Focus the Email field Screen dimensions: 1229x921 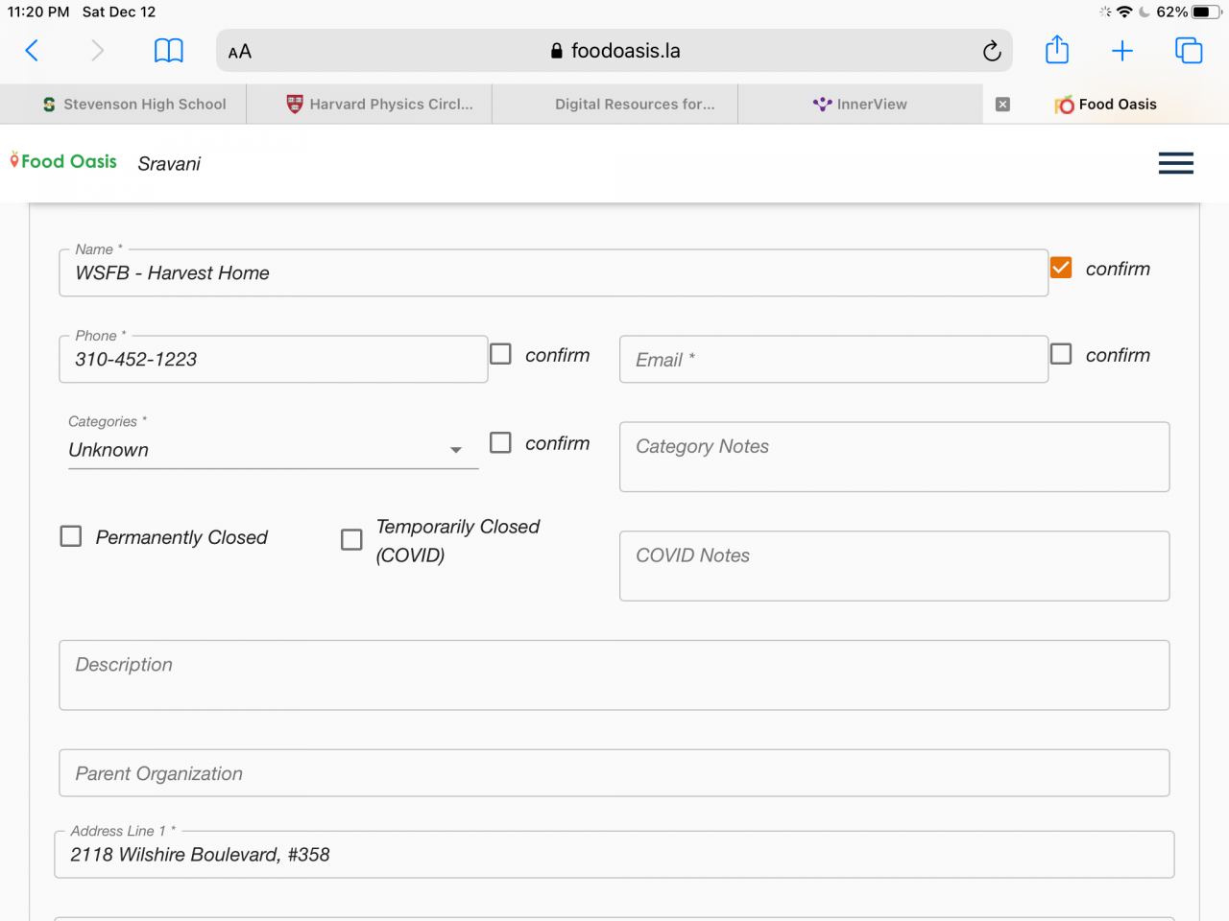click(x=834, y=360)
